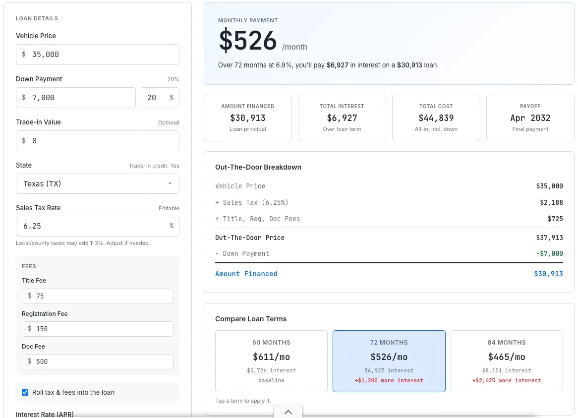Expand the collapsed panel using the chevron button
Image resolution: width=578 pixels, height=418 pixels.
288,412
